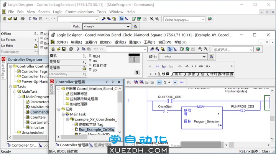Insert an Output Latch (OTL) coil
276x154 pixels.
(x=208, y=66)
